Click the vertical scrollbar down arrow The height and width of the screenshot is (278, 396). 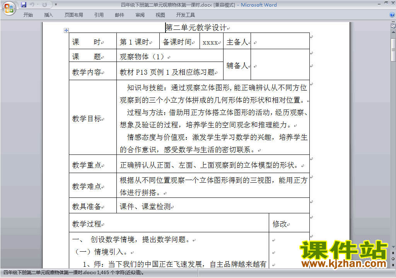(x=393, y=247)
